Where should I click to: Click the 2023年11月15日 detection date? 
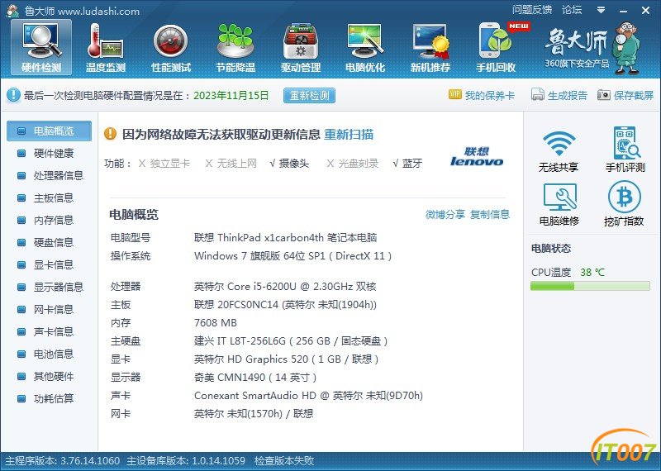click(231, 95)
